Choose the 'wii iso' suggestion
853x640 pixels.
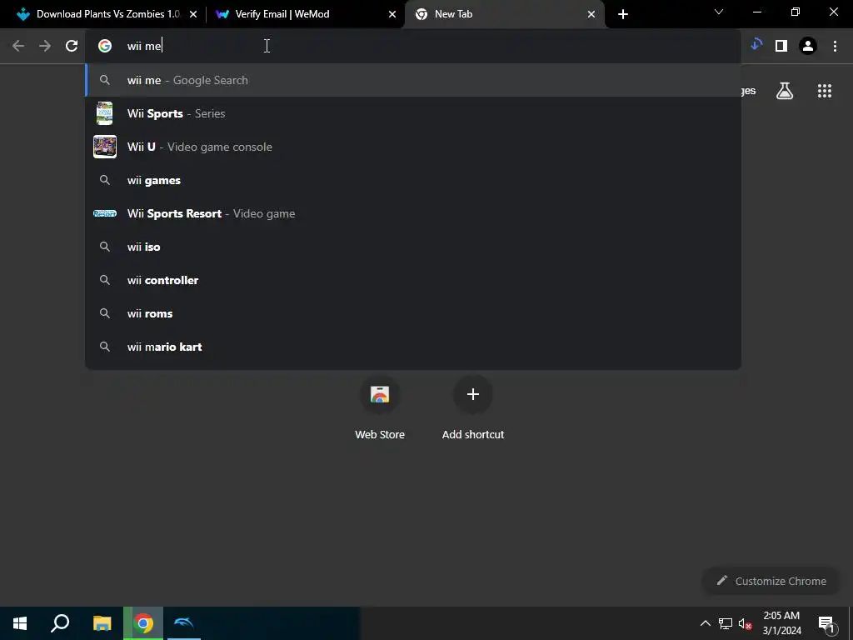pos(413,247)
